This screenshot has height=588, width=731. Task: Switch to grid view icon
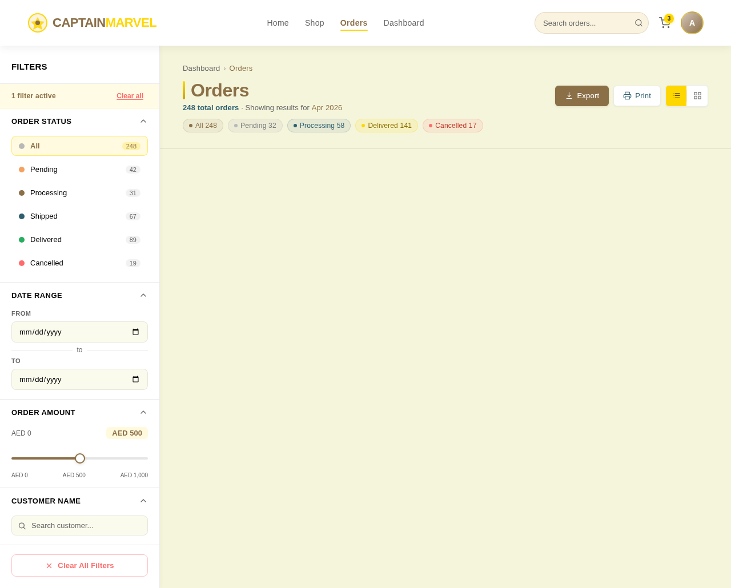pyautogui.click(x=697, y=95)
